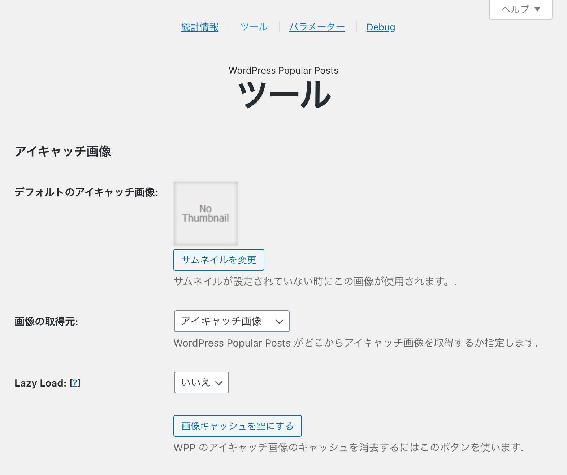Click the Lazy Load [?] help link
The width and height of the screenshot is (567, 475).
pos(75,383)
